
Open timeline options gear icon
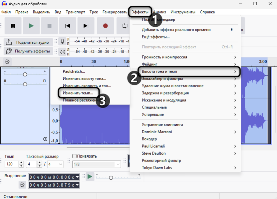coord(7,62)
